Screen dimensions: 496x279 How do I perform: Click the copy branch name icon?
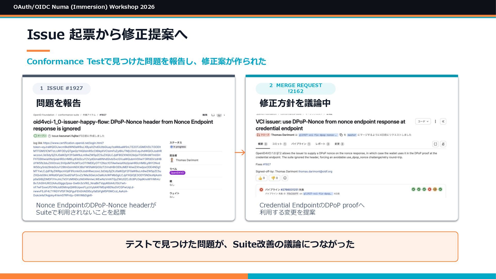[341, 135]
